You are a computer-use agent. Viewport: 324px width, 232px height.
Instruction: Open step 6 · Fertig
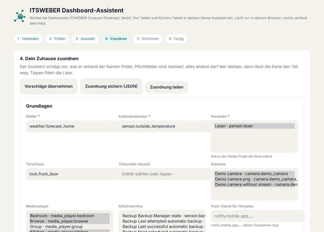[x=176, y=39]
